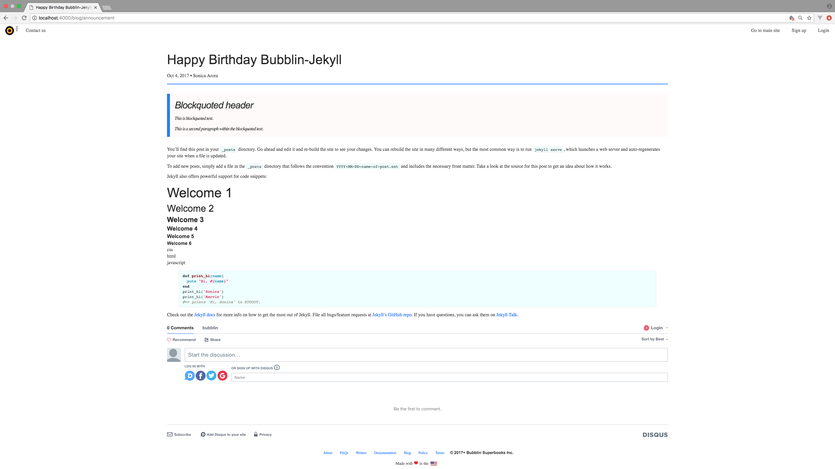Log in with Facebook icon
Screen dimensions: 835x469
pyautogui.click(x=201, y=376)
